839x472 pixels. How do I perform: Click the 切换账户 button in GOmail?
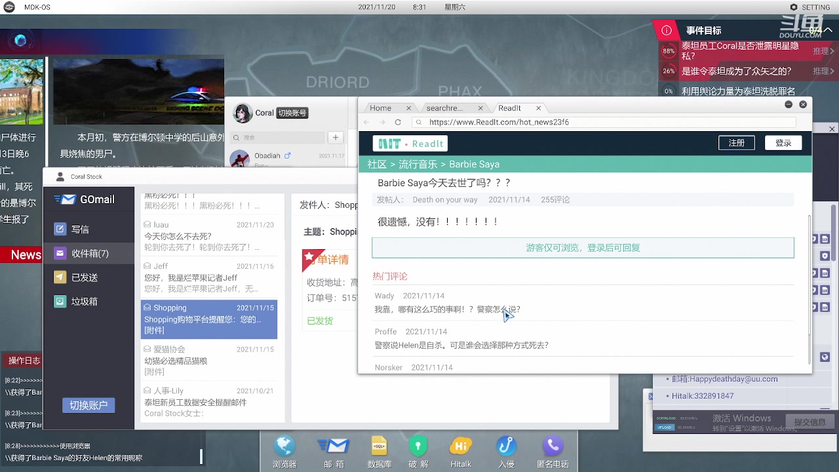tap(88, 405)
